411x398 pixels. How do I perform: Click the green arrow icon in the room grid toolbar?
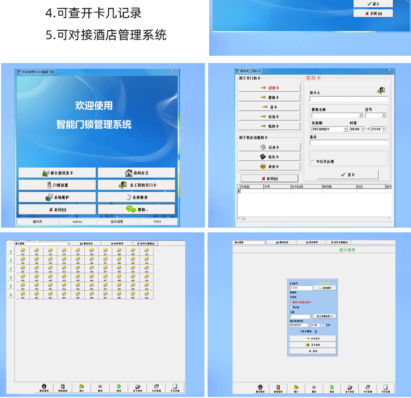119,388
